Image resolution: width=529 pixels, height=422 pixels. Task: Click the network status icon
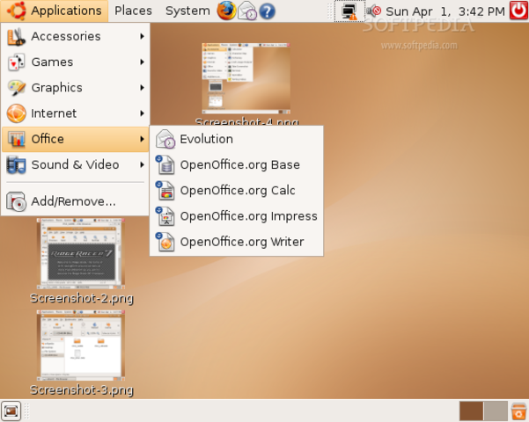pyautogui.click(x=349, y=11)
